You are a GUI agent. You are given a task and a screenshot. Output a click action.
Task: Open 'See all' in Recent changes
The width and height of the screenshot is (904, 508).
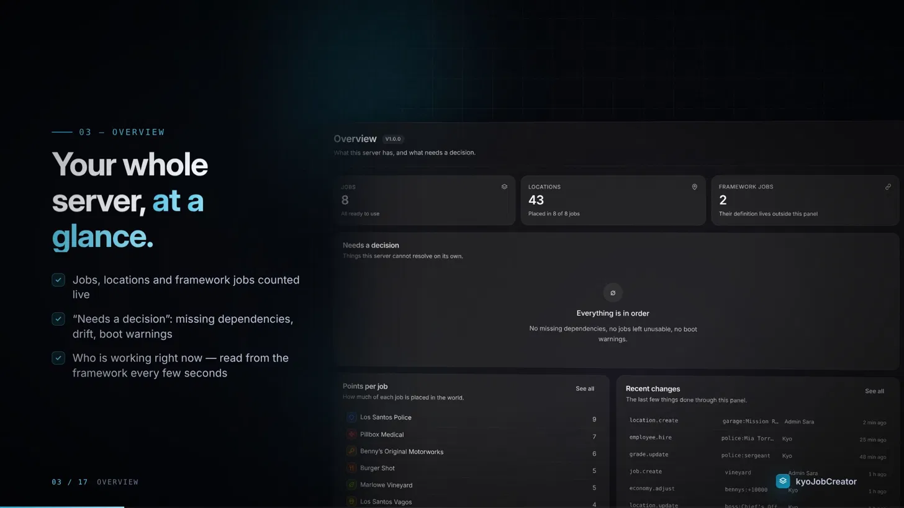(x=874, y=391)
